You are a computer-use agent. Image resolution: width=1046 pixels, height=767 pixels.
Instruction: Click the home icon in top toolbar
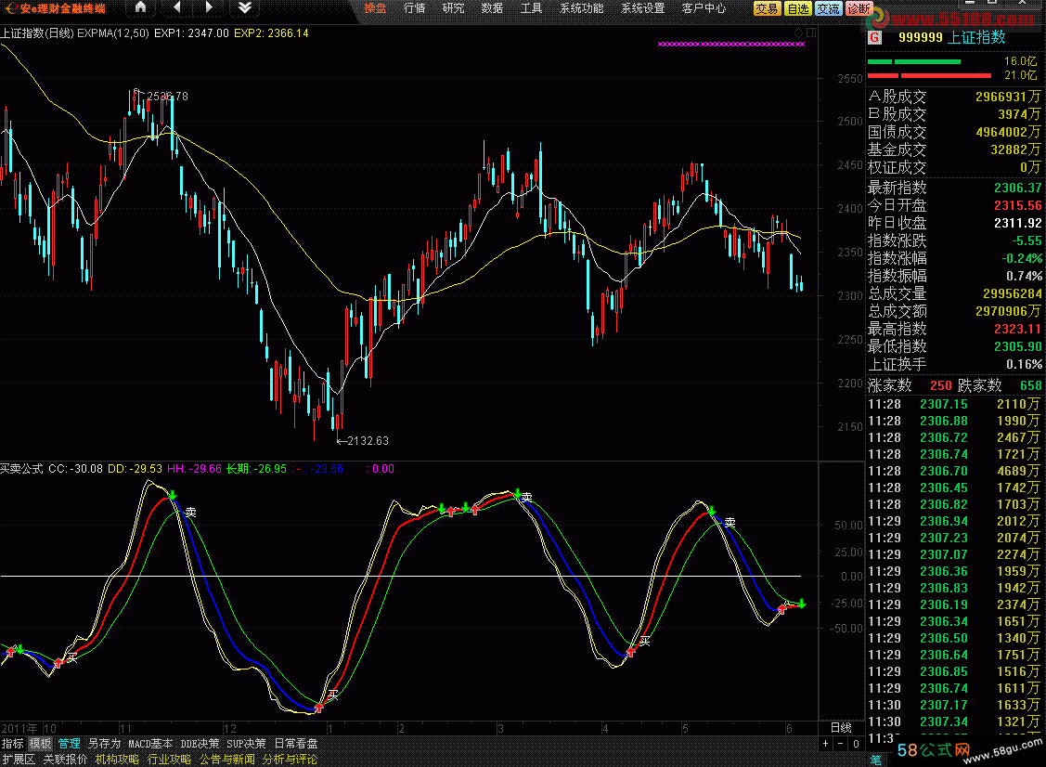tap(140, 8)
